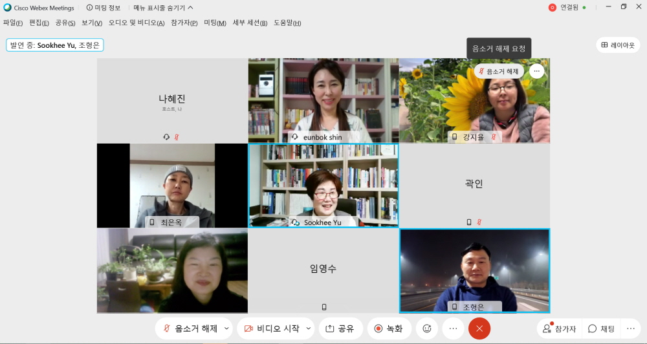Click the 호스트, 나 label under 나혜진
647x344 pixels.
[x=172, y=109]
